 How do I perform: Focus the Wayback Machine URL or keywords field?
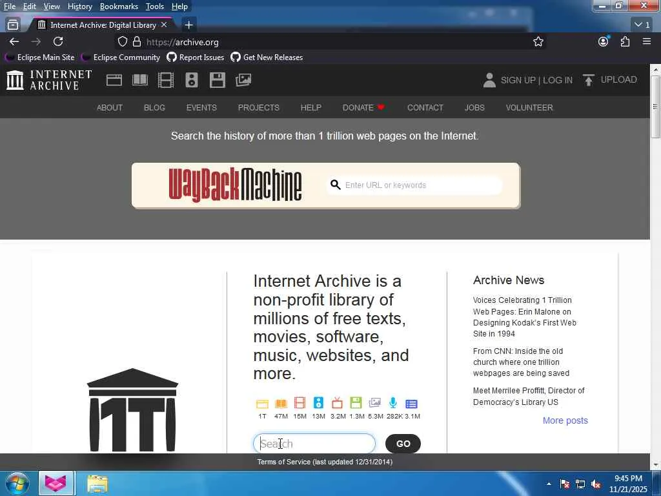point(414,185)
